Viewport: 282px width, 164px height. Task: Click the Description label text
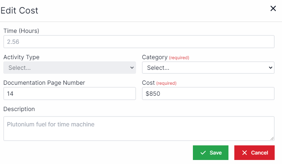(19, 109)
